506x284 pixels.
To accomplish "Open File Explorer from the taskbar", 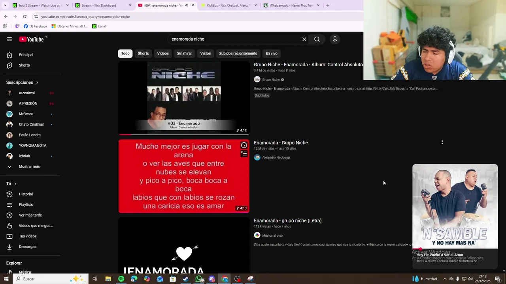I will [108, 279].
